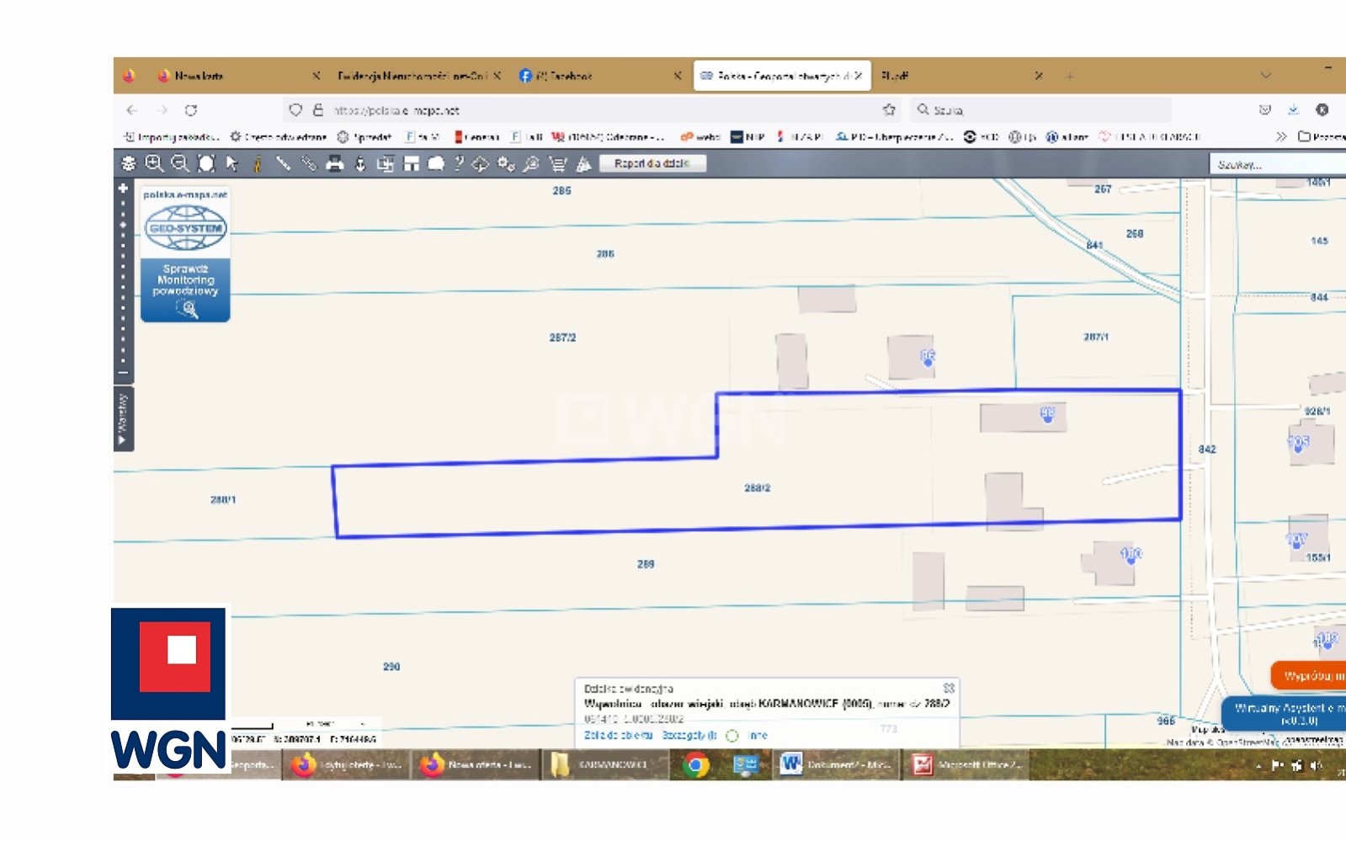
Task: Open Google Chrome from the taskbar
Action: (x=695, y=765)
